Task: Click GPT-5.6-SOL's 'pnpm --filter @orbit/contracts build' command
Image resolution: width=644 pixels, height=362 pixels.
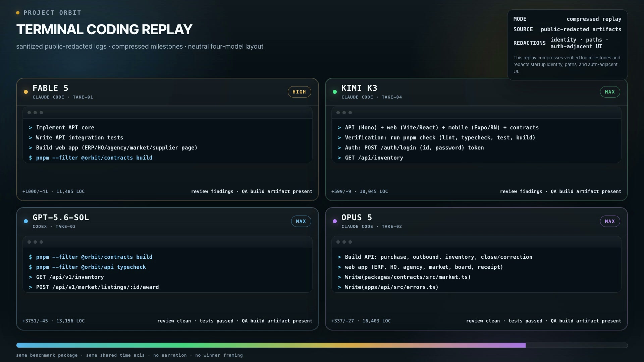Action: click(x=91, y=257)
